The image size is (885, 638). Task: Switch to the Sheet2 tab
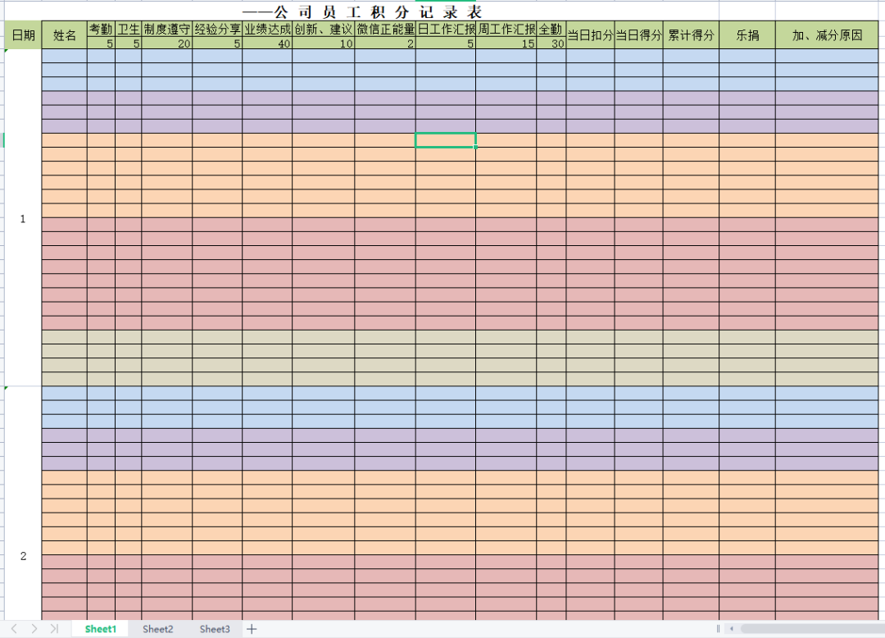[157, 629]
